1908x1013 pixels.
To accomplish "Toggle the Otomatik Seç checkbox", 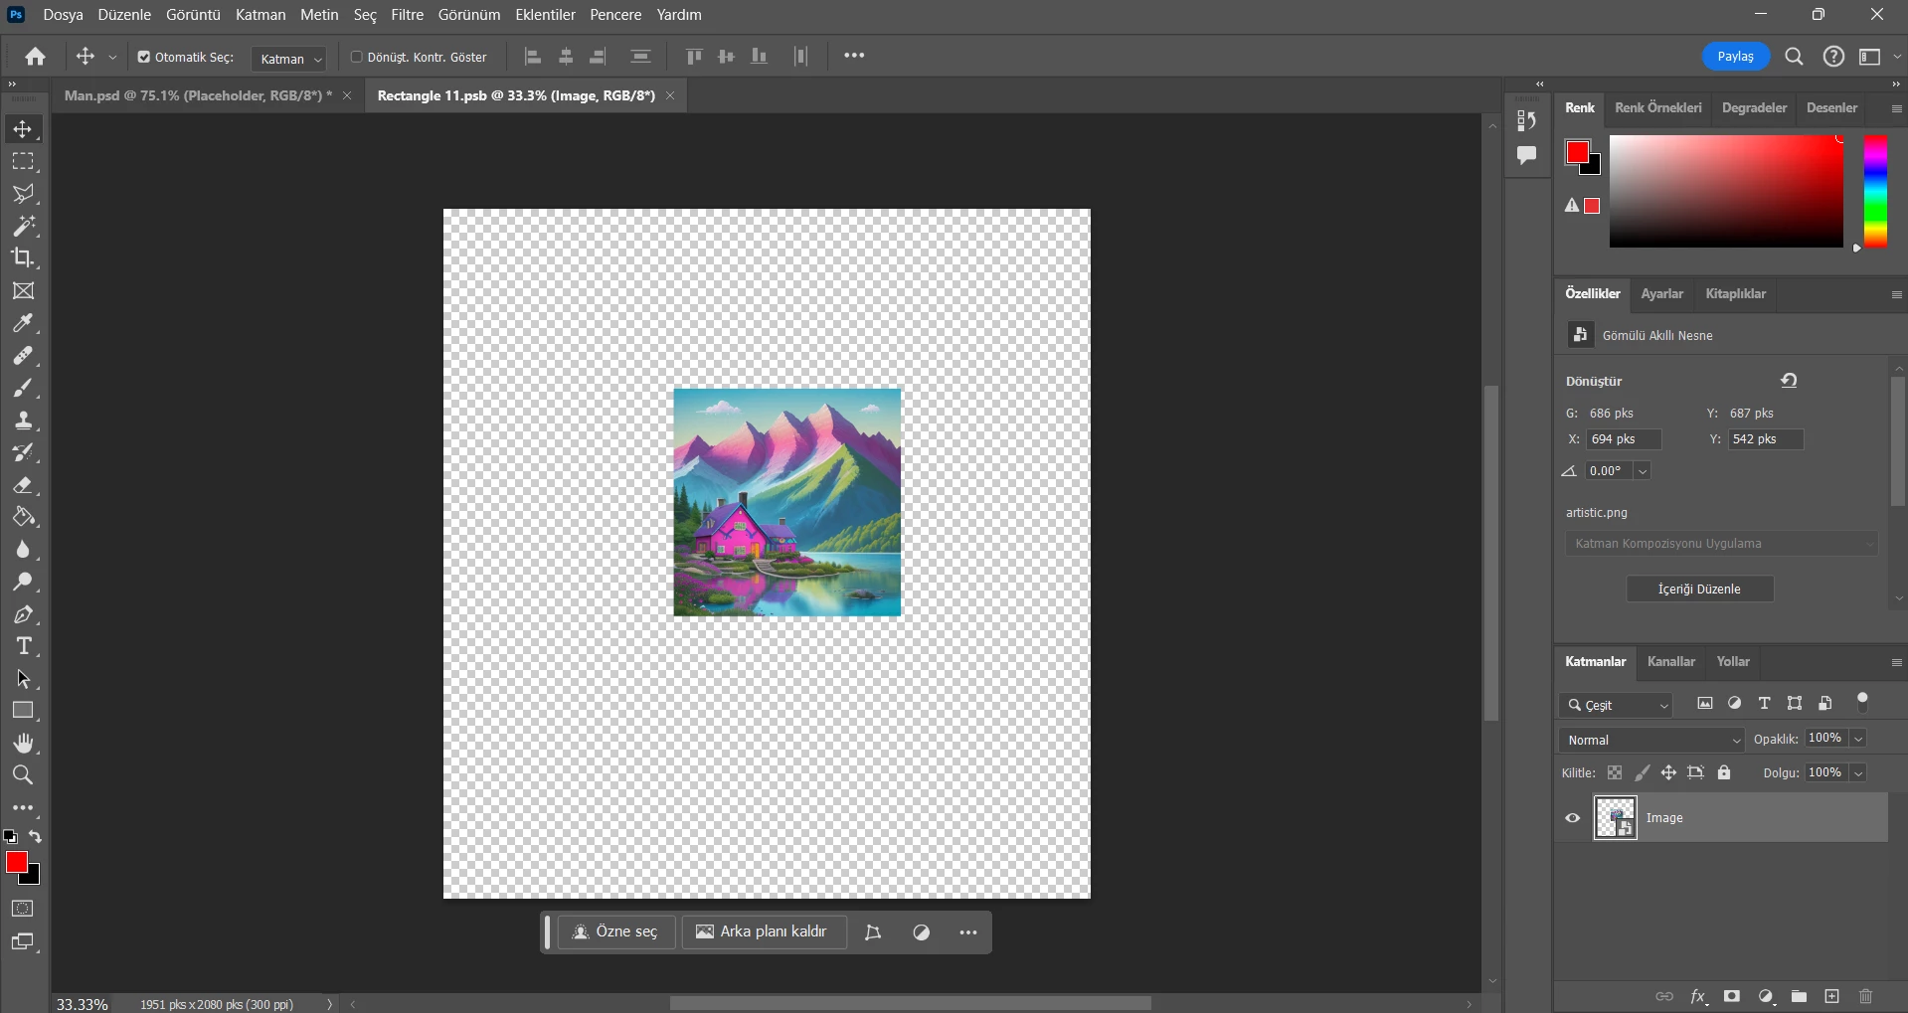I will 144,57.
